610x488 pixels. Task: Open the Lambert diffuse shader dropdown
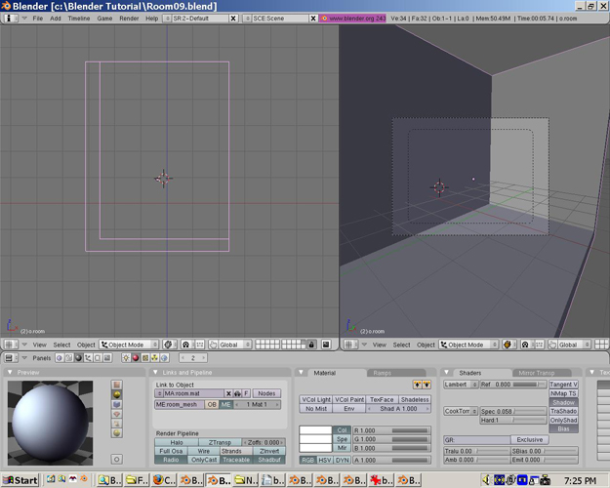click(x=460, y=385)
